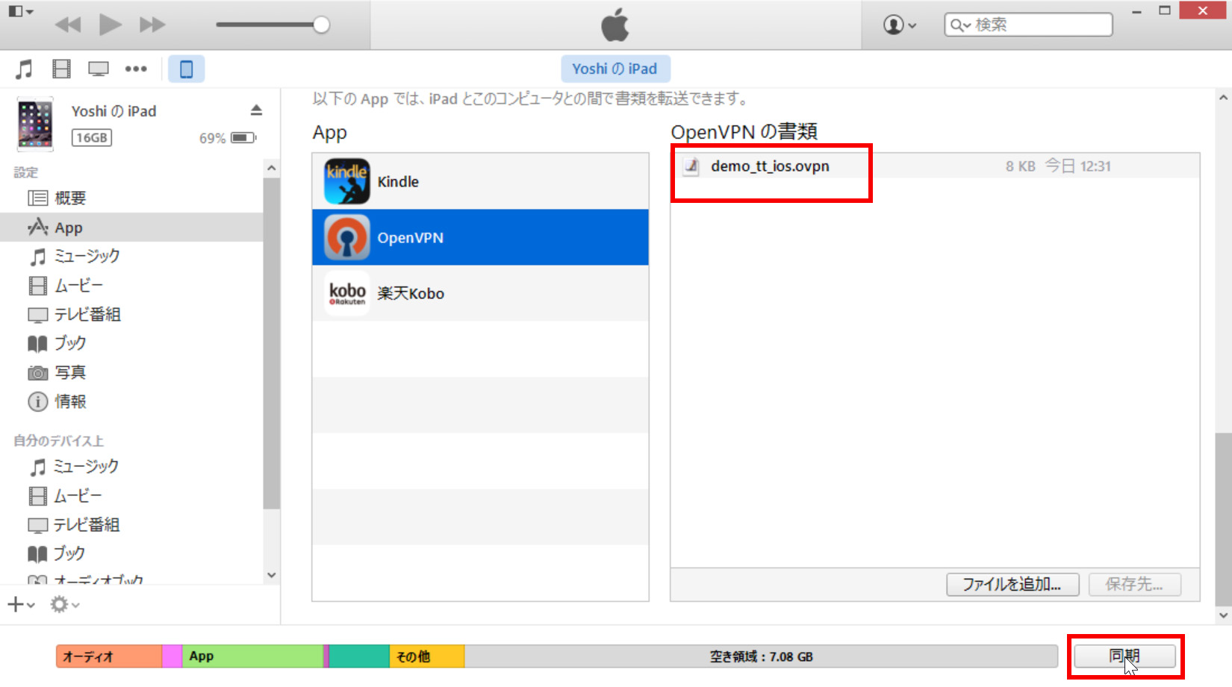This screenshot has height=687, width=1232.
Task: Open the add (+) dropdown in sidebar
Action: tap(21, 604)
